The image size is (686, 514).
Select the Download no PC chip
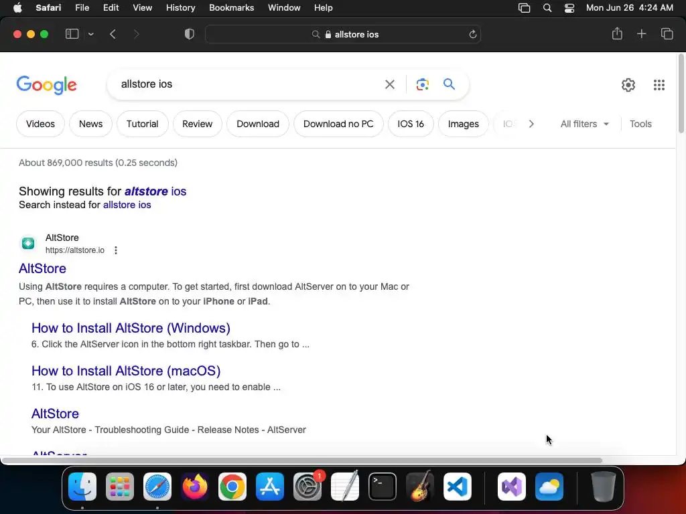(x=338, y=124)
